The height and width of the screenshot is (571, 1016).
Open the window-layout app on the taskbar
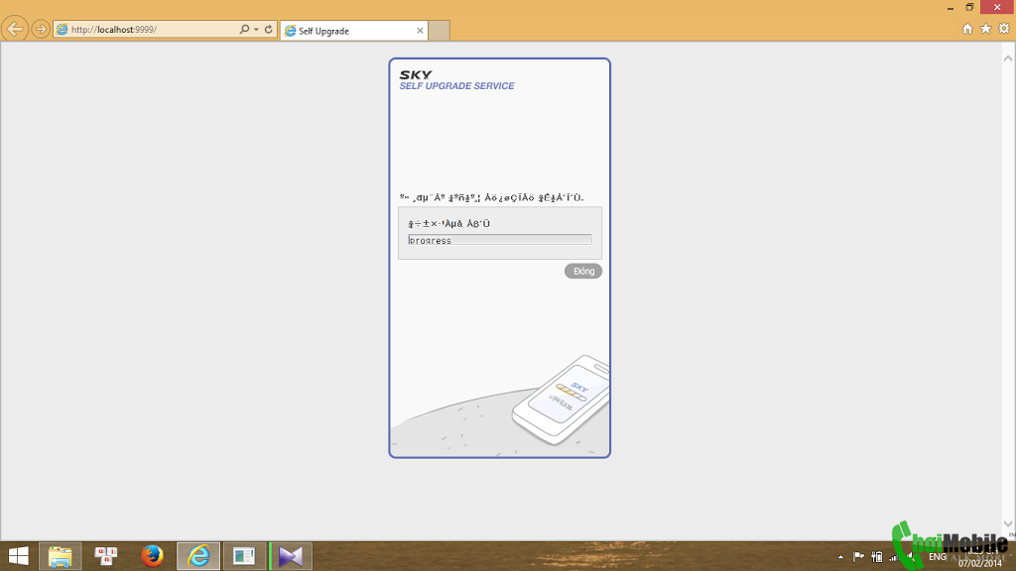coord(244,556)
